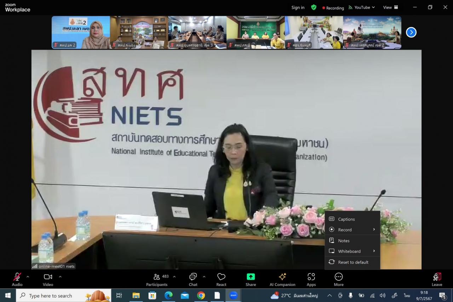Select the สพป.อุบลราชธานี เขต 3 thumbnail
Viewport: 453px width, 302px height.
pyautogui.click(x=197, y=32)
